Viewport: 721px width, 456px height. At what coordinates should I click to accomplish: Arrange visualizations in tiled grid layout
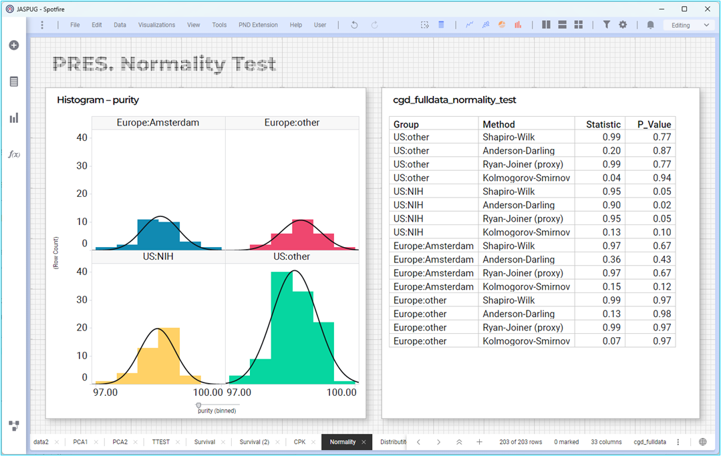(579, 25)
